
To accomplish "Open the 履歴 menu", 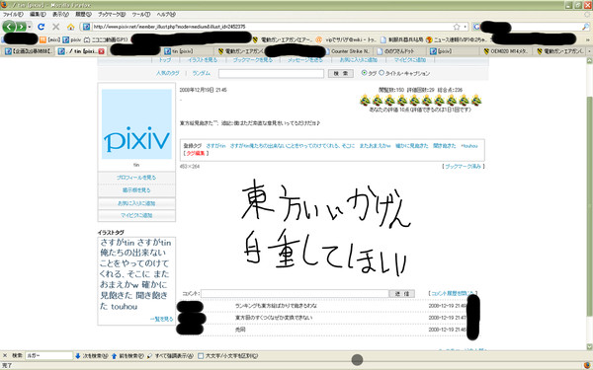I will (83, 15).
